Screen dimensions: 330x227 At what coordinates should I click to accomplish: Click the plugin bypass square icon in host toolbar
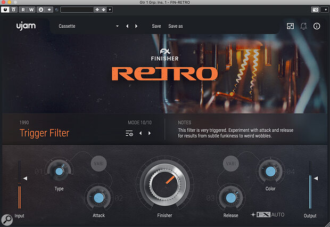click(x=14, y=10)
